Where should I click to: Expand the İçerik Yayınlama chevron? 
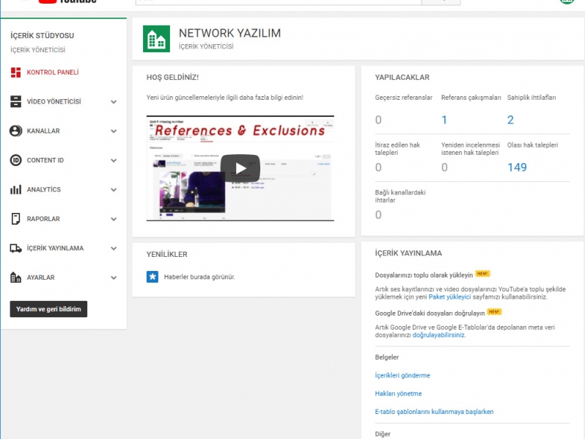click(114, 248)
